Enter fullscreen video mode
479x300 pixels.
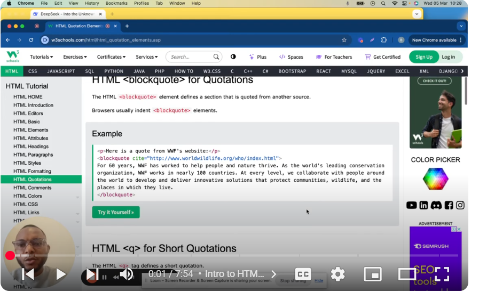pyautogui.click(x=442, y=274)
